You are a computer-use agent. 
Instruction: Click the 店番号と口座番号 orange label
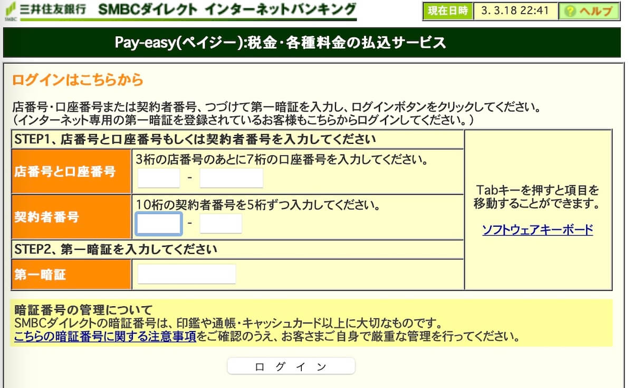pyautogui.click(x=72, y=172)
